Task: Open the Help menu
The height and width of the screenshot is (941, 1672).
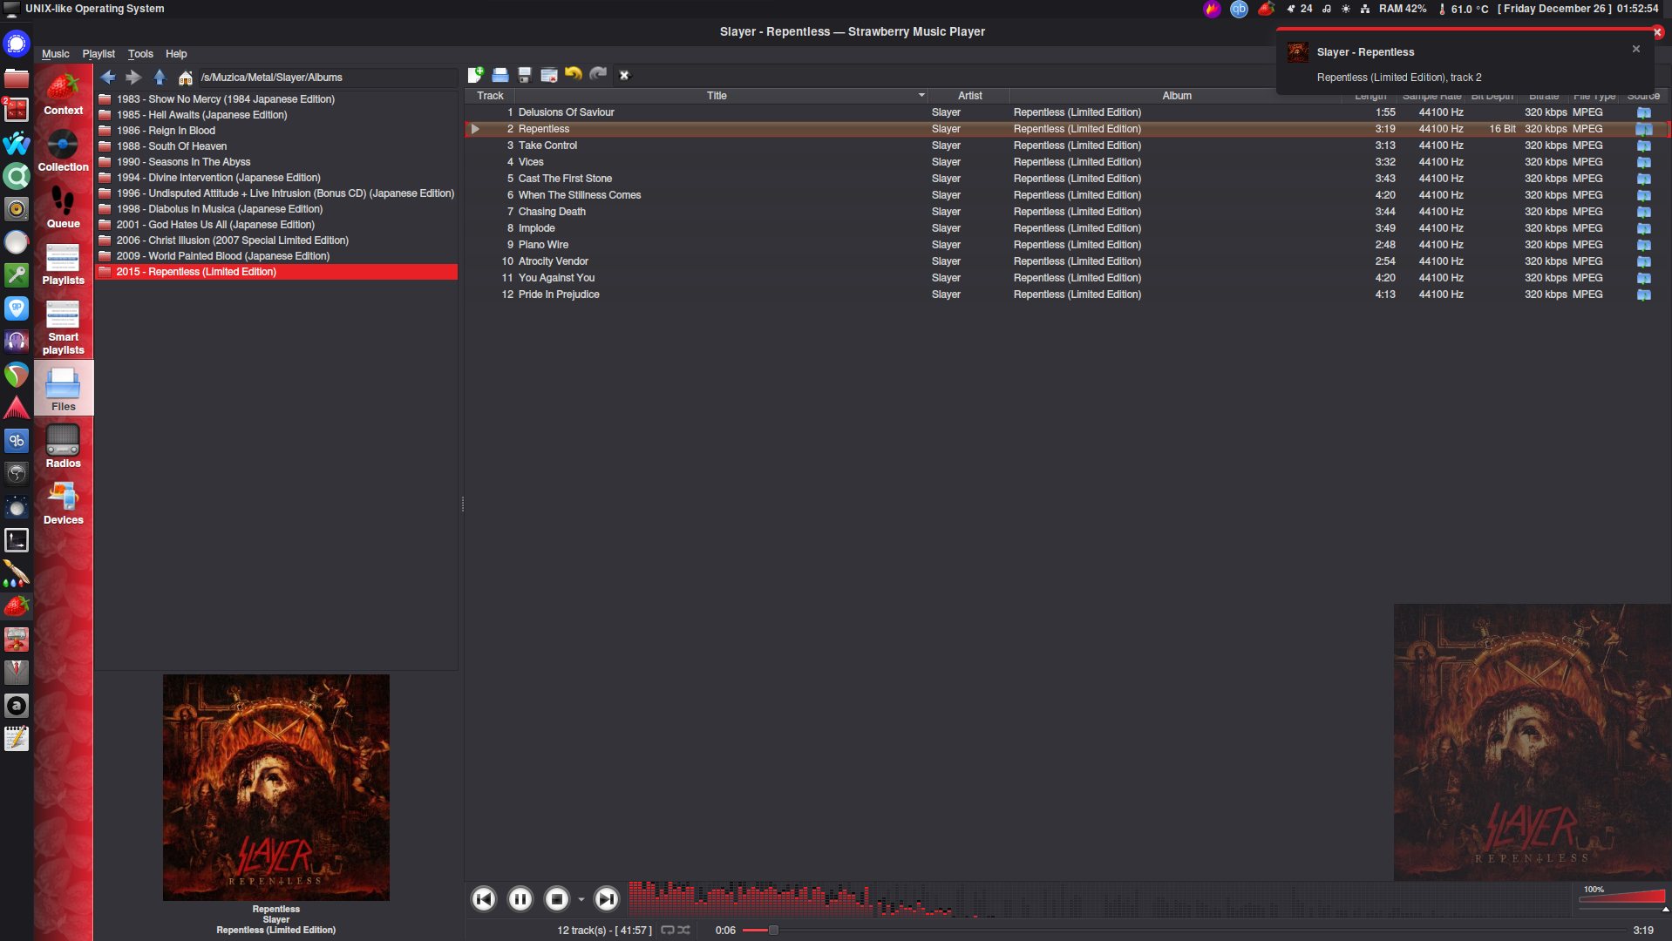Action: (176, 54)
